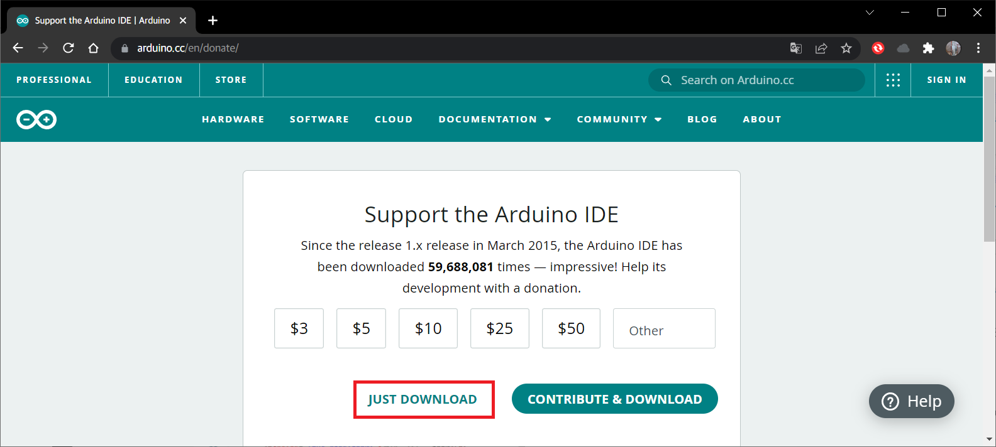Go to the CLOUD page

coord(394,119)
